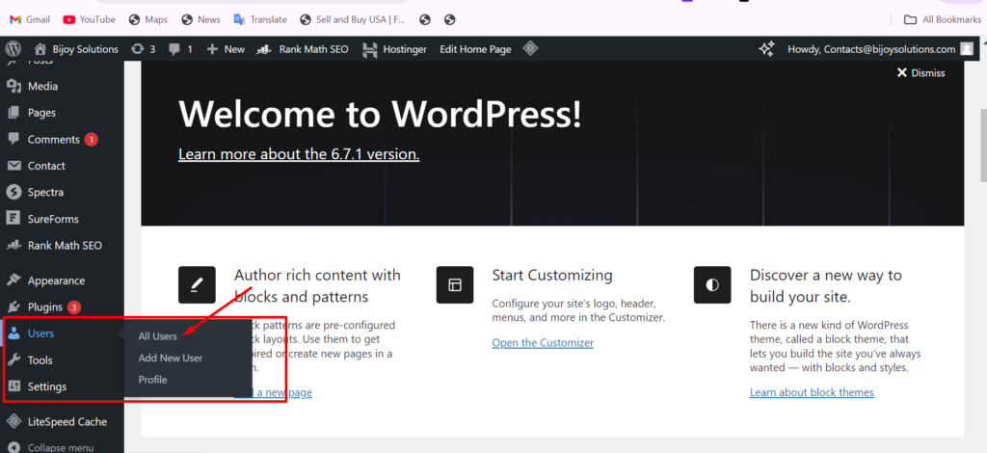Click the Tools wrench icon

pos(13,360)
